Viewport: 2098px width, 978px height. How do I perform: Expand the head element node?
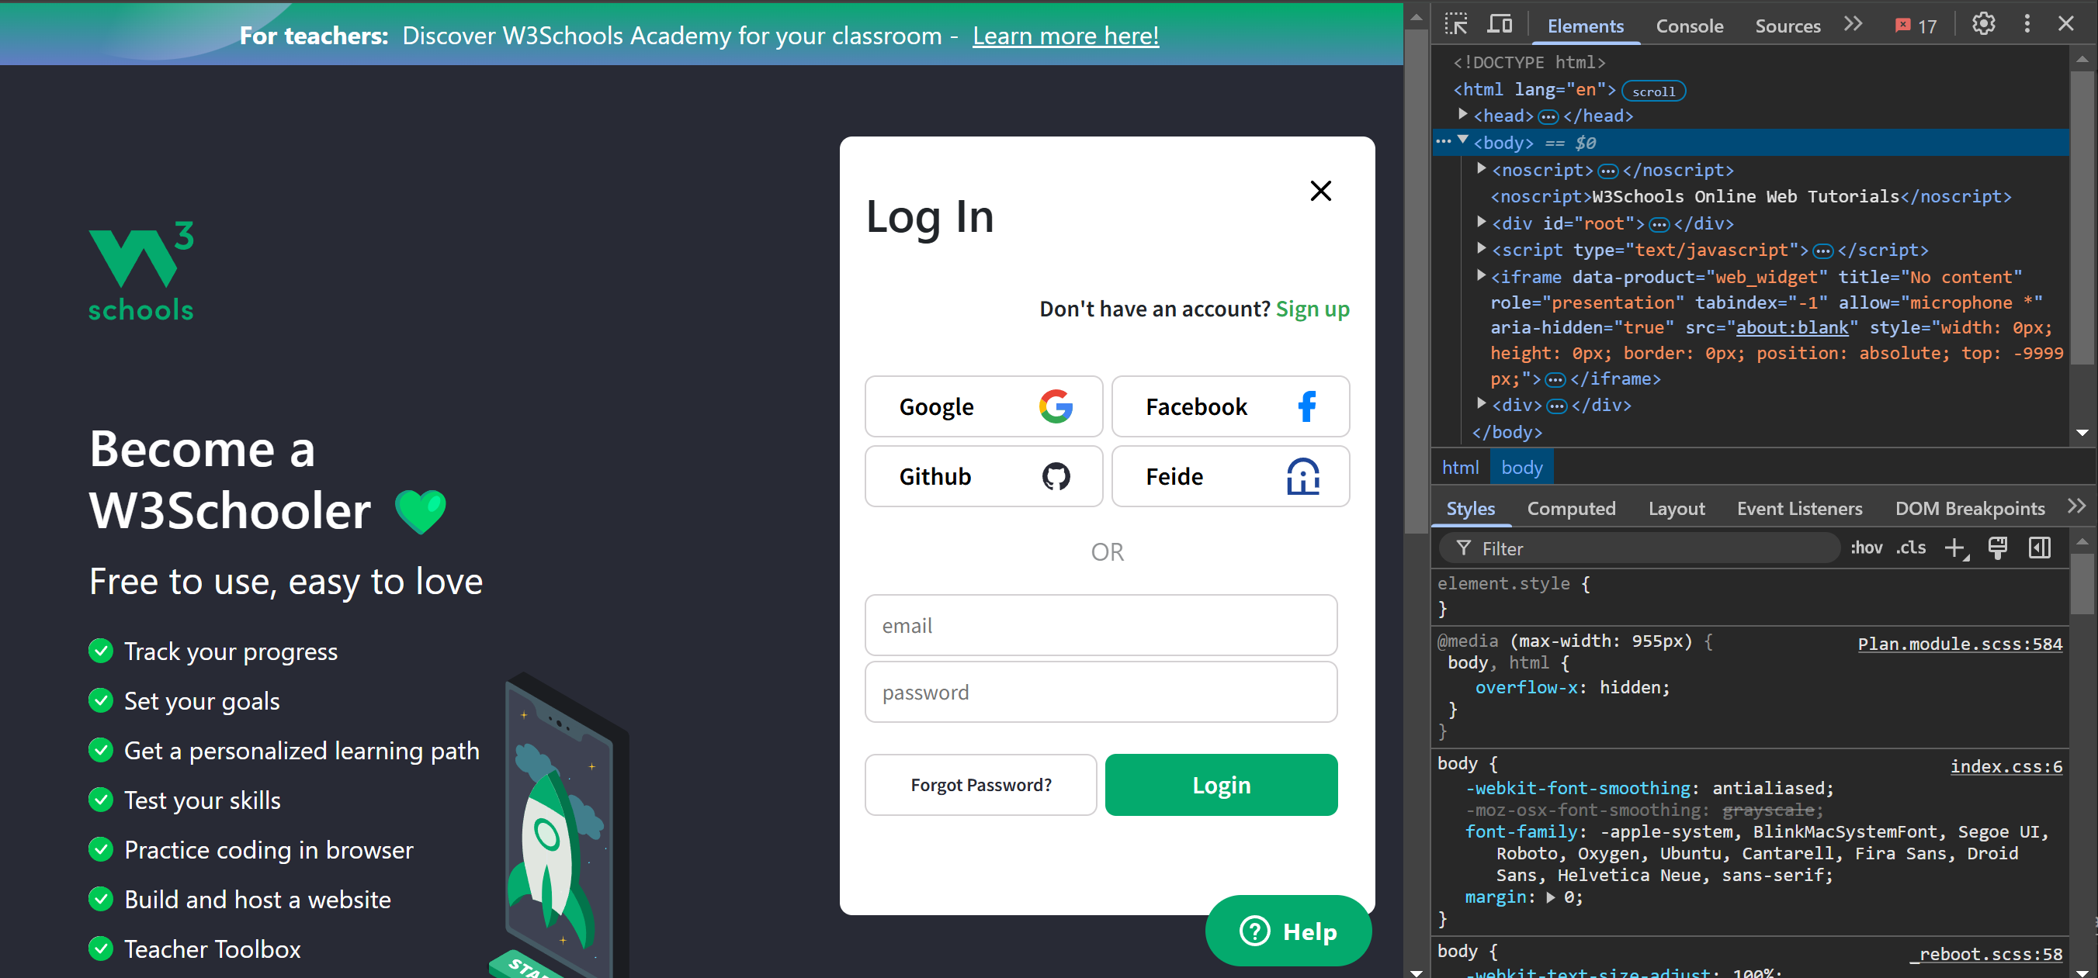point(1463,115)
